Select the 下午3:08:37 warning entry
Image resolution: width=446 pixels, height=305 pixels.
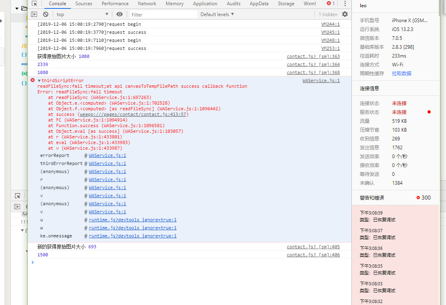click(395, 234)
